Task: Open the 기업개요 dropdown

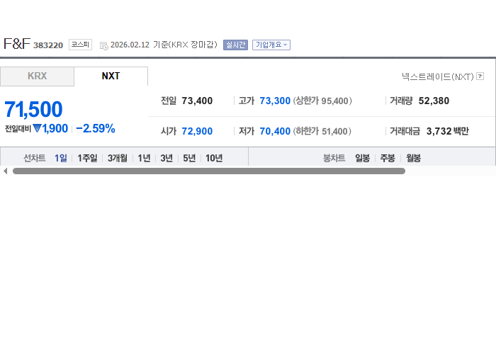Action: pos(271,45)
